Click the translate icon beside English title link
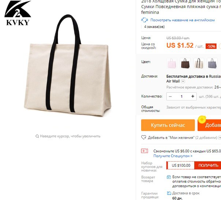221x200 pixels. [x=145, y=20]
